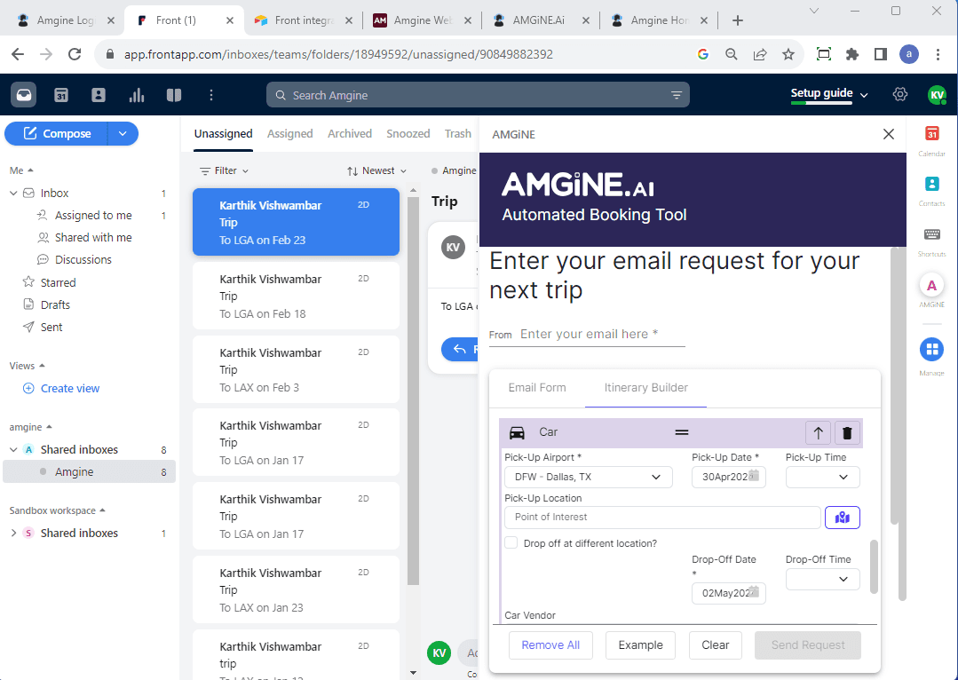Open the AMGiNE plugin icon in sidebar
Image resolution: width=958 pixels, height=680 pixels.
point(931,285)
